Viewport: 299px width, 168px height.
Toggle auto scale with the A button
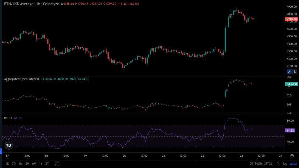click(x=289, y=71)
